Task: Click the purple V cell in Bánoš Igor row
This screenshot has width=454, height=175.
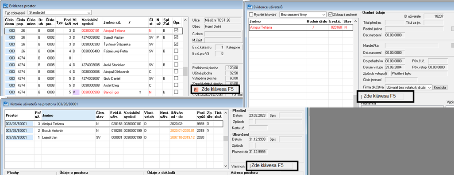Action: click(76, 92)
